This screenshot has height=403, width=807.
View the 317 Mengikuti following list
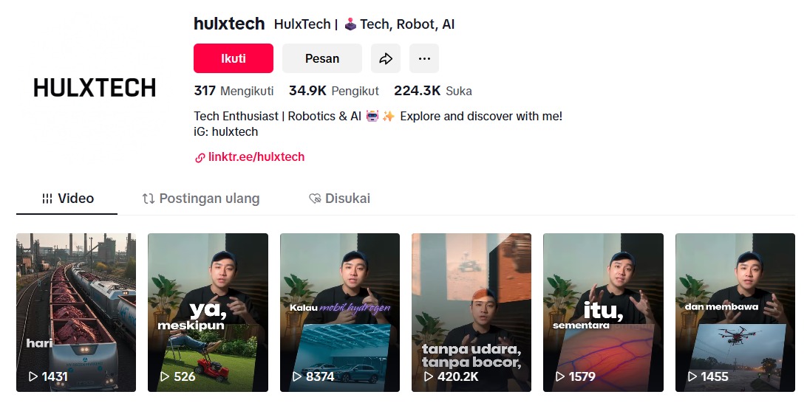[234, 91]
